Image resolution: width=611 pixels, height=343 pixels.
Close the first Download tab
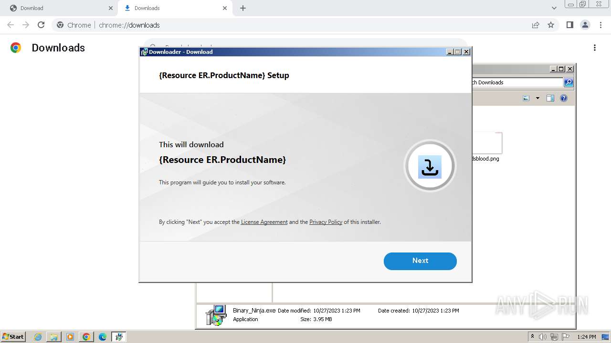(111, 8)
